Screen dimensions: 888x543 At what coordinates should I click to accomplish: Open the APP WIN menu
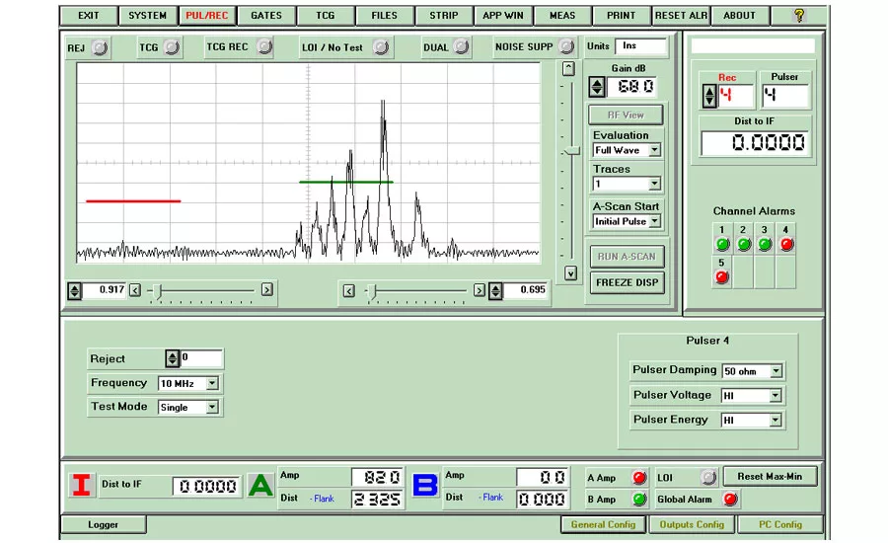click(503, 16)
